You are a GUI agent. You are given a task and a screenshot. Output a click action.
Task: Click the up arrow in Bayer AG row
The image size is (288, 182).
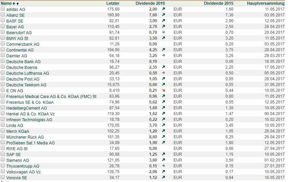click(x=163, y=26)
